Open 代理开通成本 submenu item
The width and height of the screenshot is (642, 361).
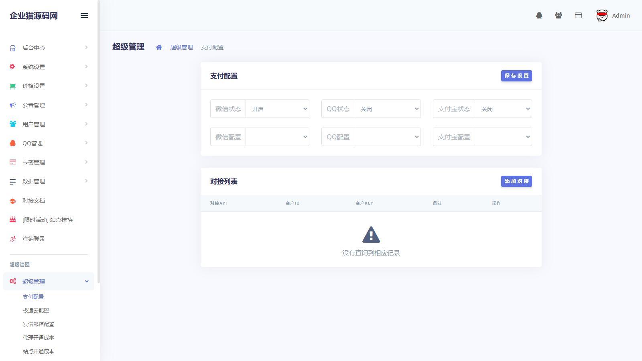click(x=39, y=338)
